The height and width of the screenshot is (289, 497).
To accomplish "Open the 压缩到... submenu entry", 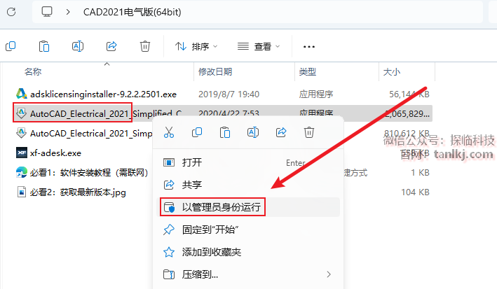I will 248,274.
